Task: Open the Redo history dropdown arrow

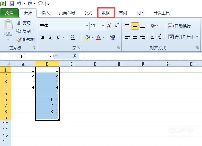Action: [35, 4]
